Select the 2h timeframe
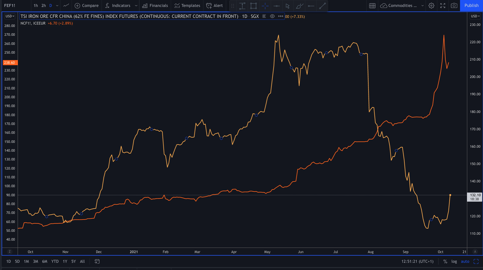Image resolution: width=483 pixels, height=270 pixels. (44, 5)
